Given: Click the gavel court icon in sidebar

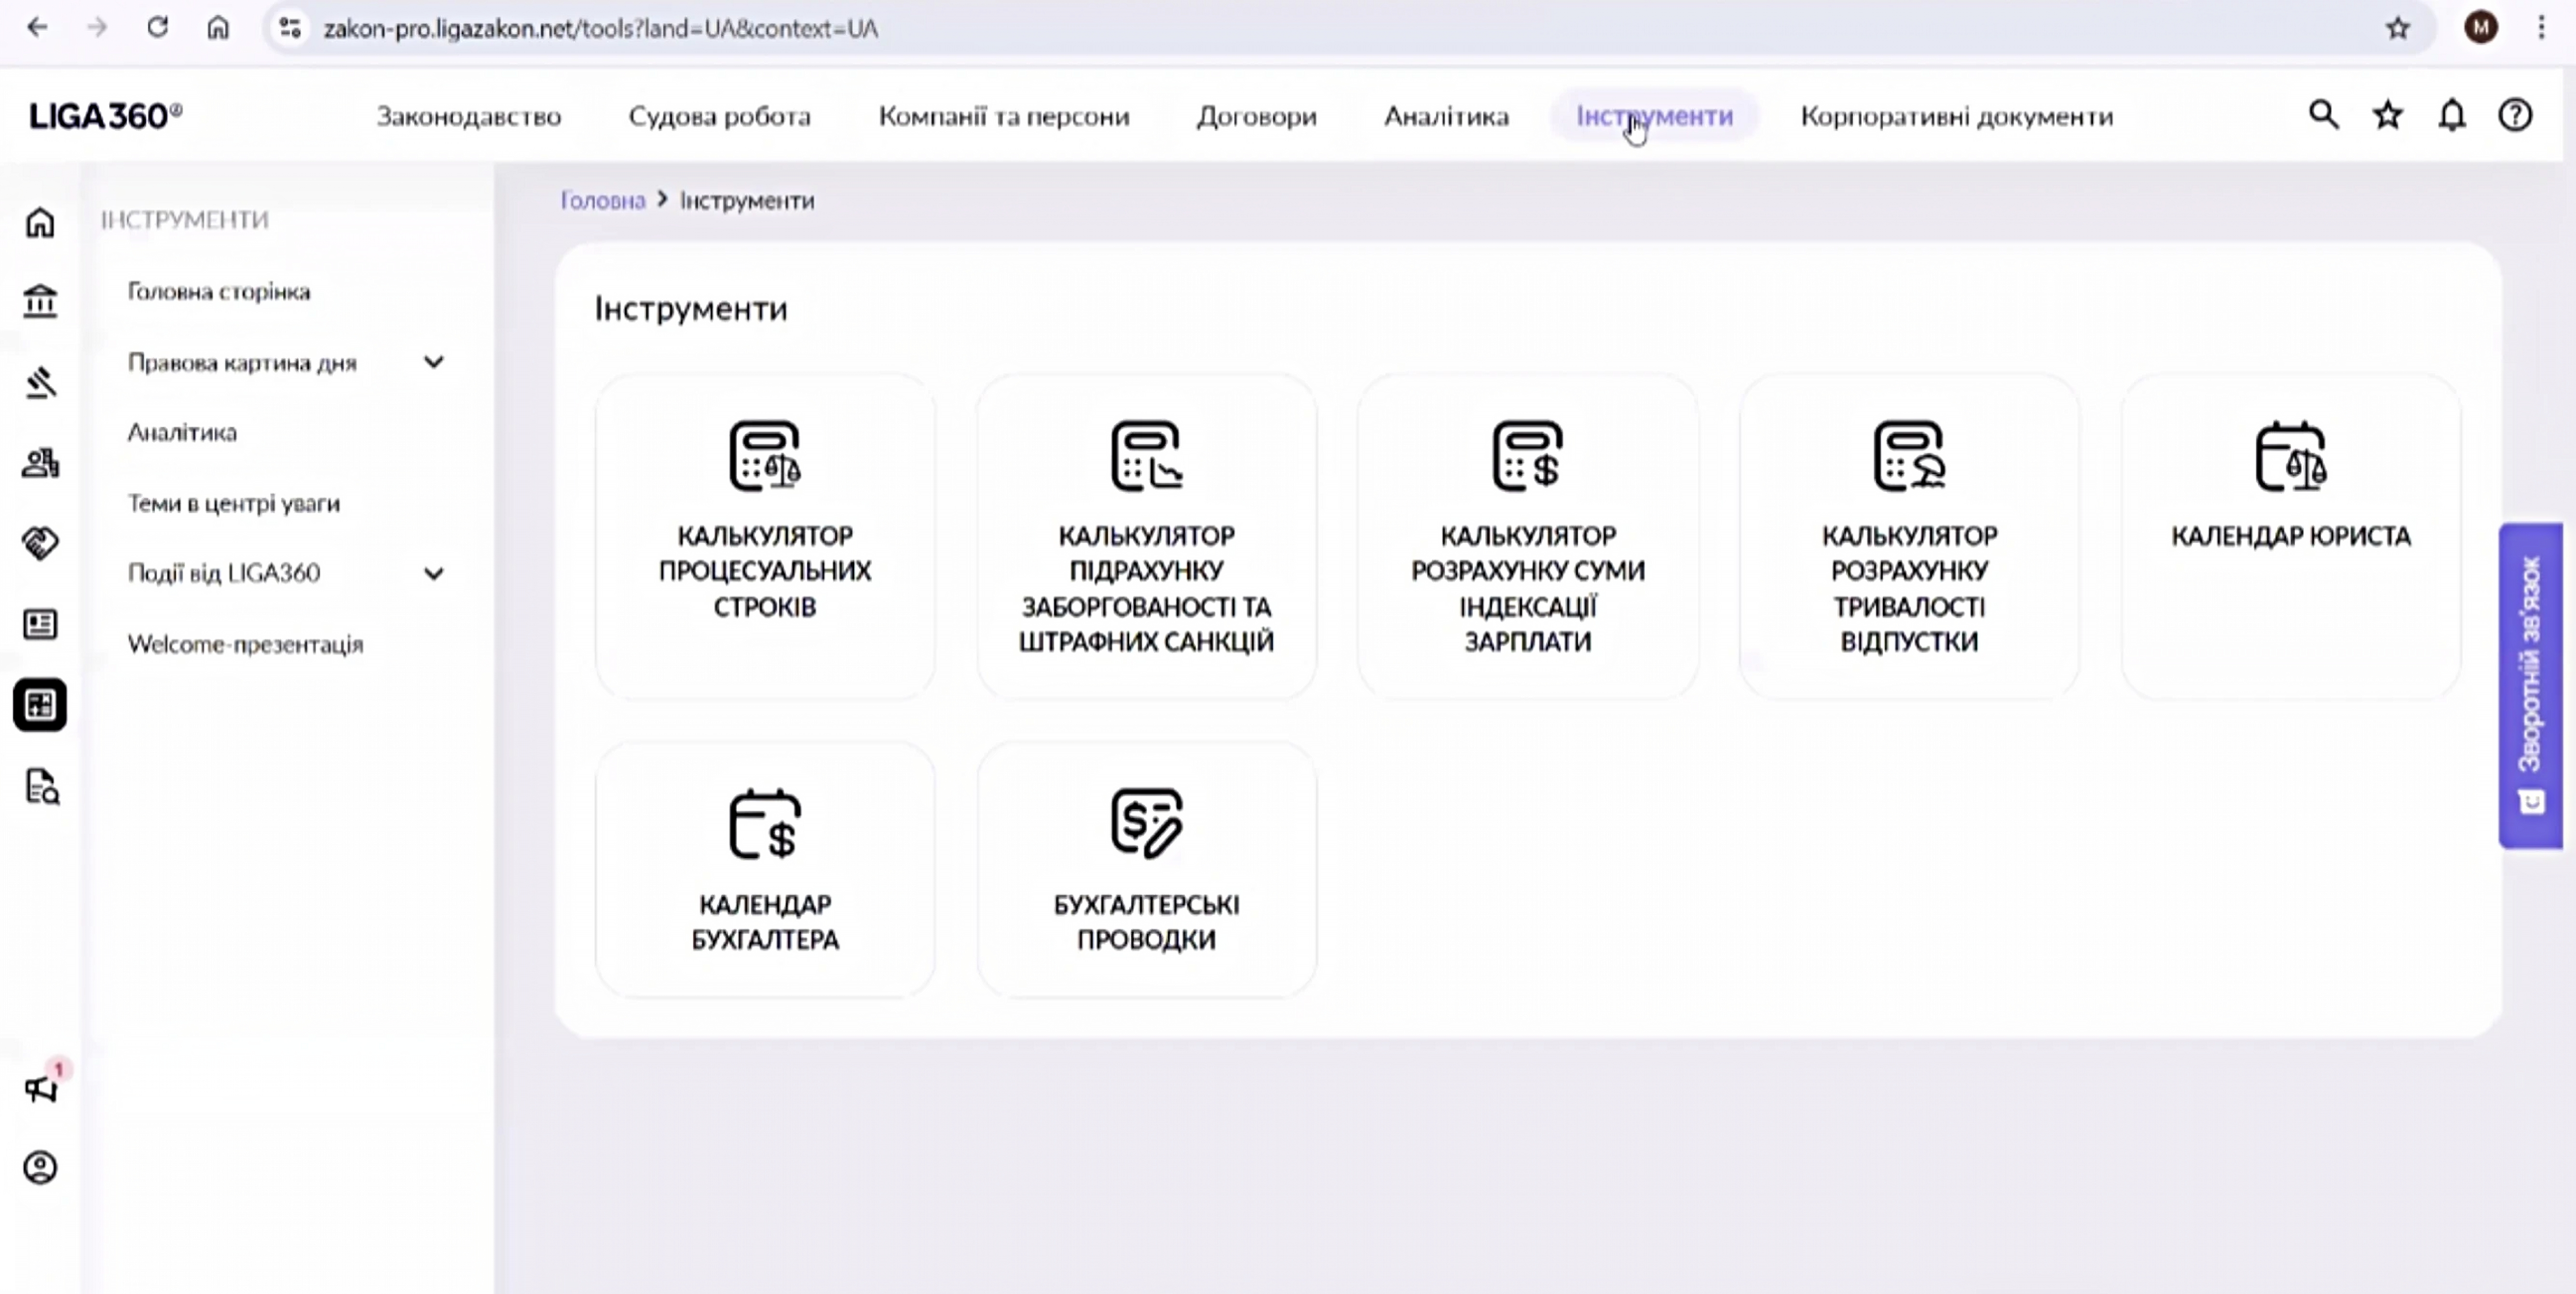Looking at the screenshot, I should click(40, 382).
